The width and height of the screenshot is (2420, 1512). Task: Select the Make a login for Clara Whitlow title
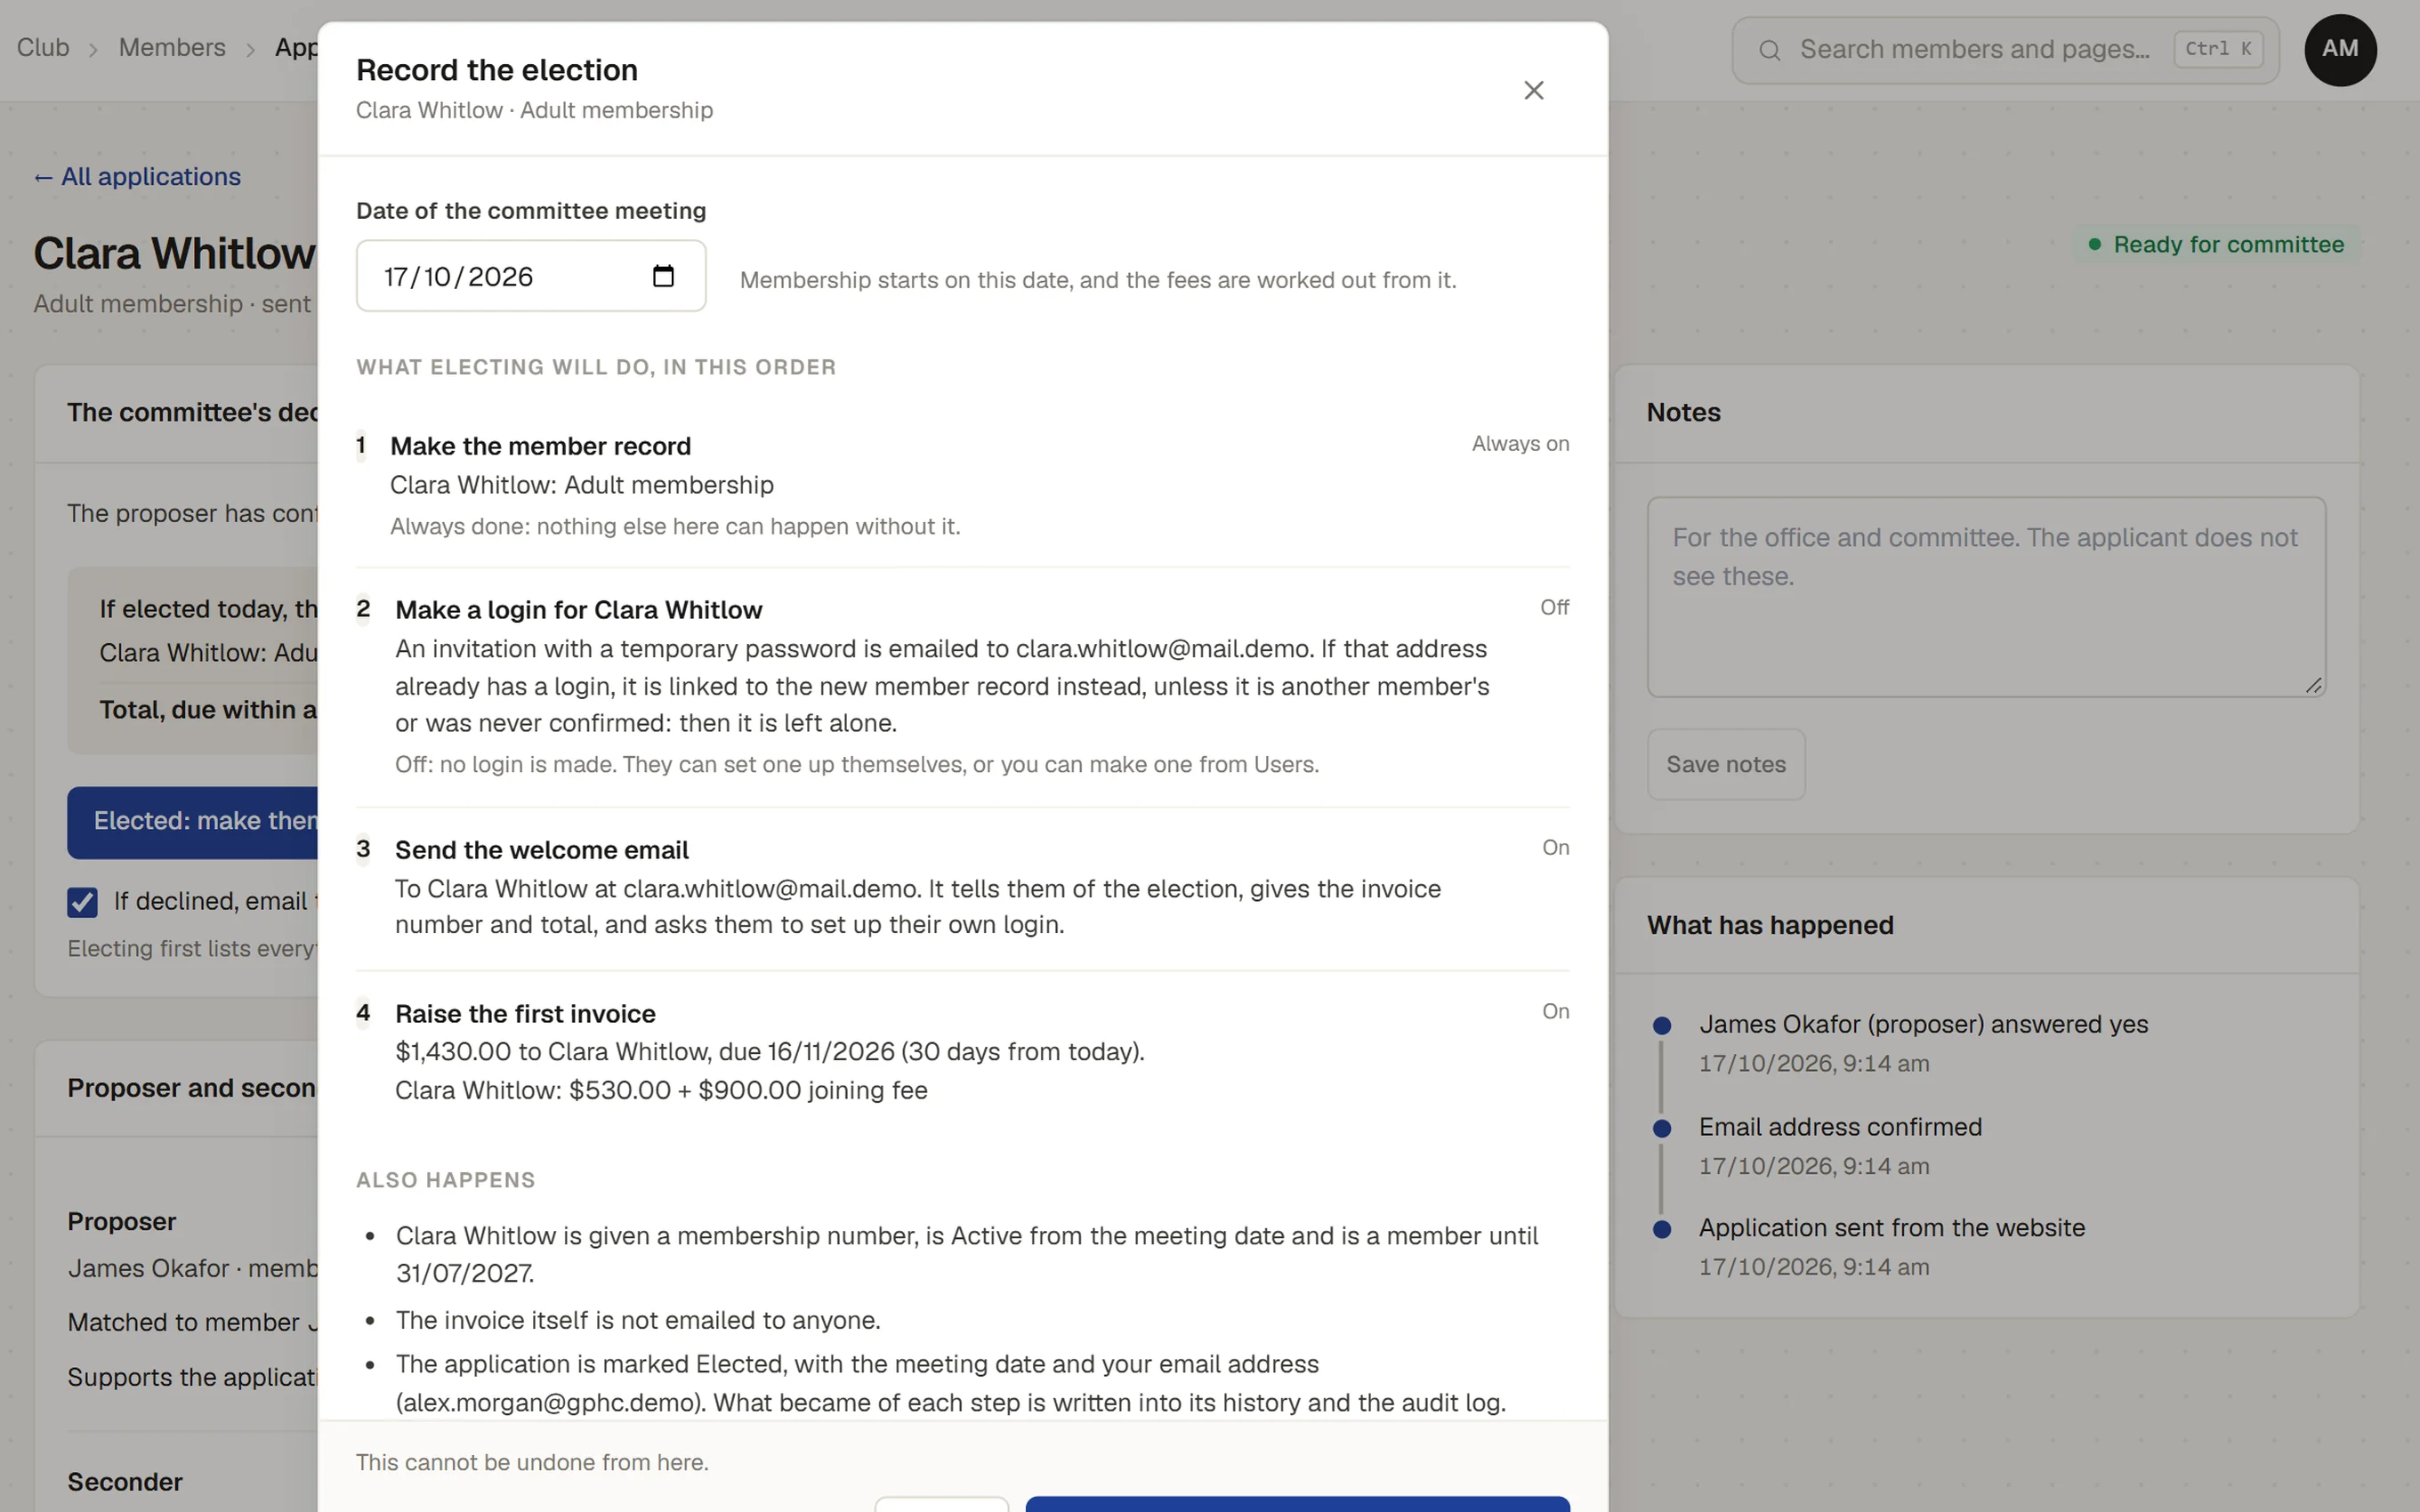click(x=578, y=610)
